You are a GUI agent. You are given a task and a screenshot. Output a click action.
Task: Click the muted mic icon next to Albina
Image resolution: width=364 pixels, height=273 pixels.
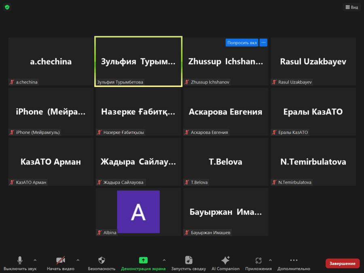[99, 233]
